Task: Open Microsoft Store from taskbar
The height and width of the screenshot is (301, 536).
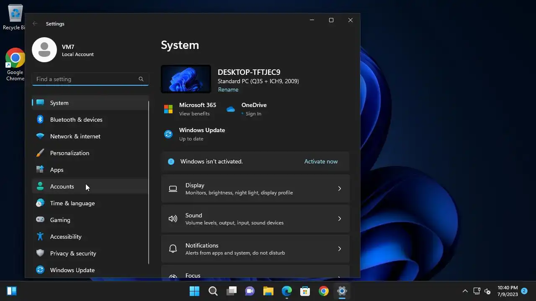Action: (x=305, y=291)
